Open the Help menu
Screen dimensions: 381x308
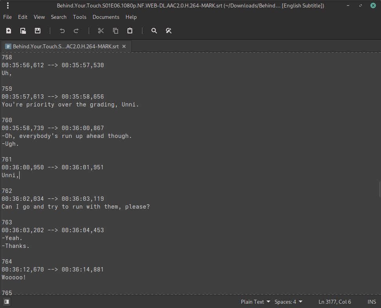(131, 17)
